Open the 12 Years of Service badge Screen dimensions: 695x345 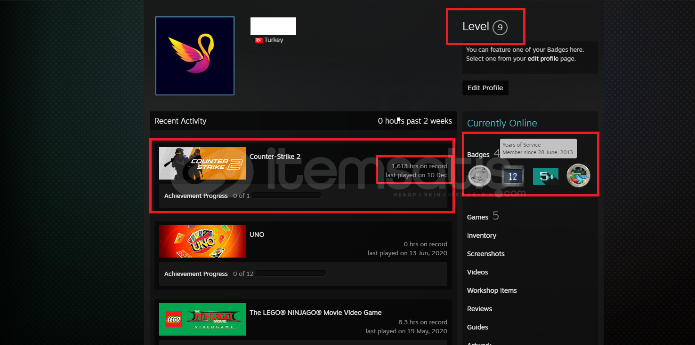click(513, 176)
